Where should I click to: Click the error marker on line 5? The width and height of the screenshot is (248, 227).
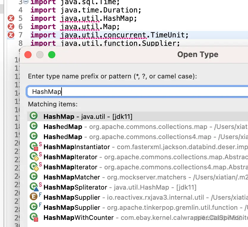click(x=11, y=18)
